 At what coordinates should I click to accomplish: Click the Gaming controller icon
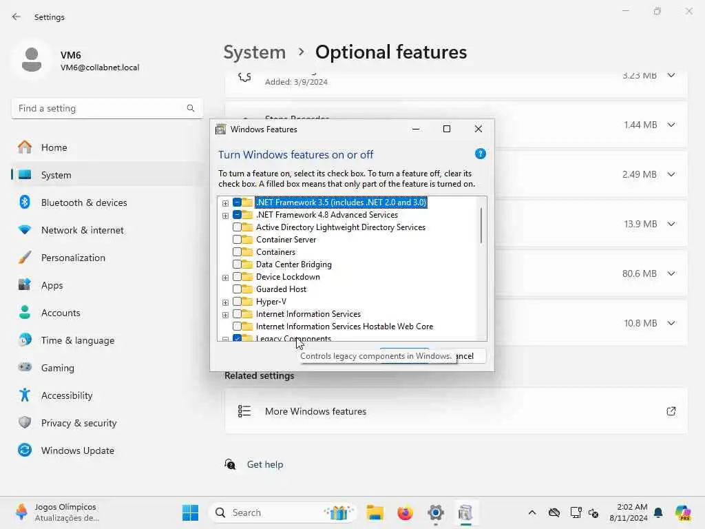(x=25, y=367)
